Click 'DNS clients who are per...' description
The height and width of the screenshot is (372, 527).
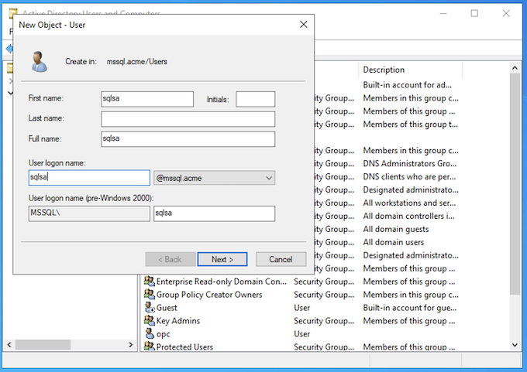point(409,177)
